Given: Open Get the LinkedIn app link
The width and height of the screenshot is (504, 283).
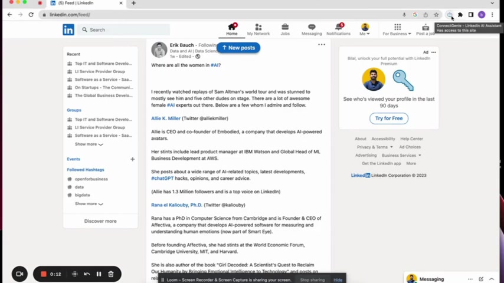Looking at the screenshot, I should 381,163.
